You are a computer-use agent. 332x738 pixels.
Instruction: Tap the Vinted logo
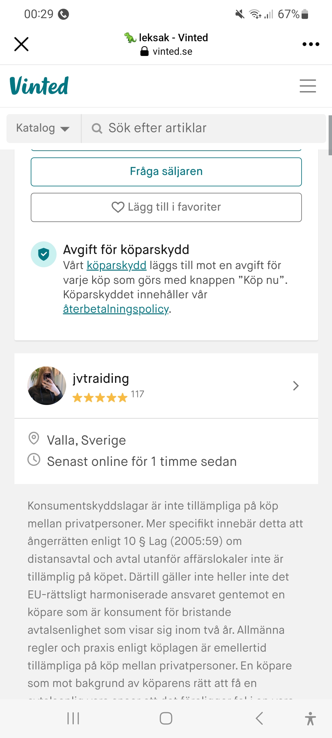39,86
